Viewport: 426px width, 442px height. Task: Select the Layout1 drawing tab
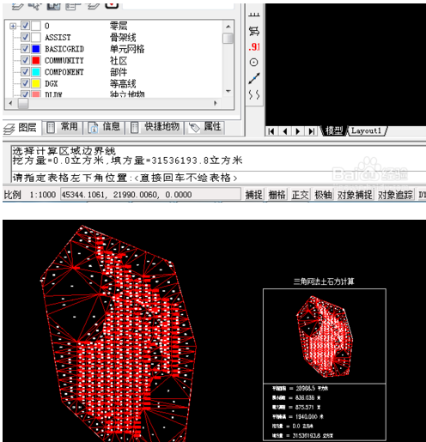tap(367, 130)
